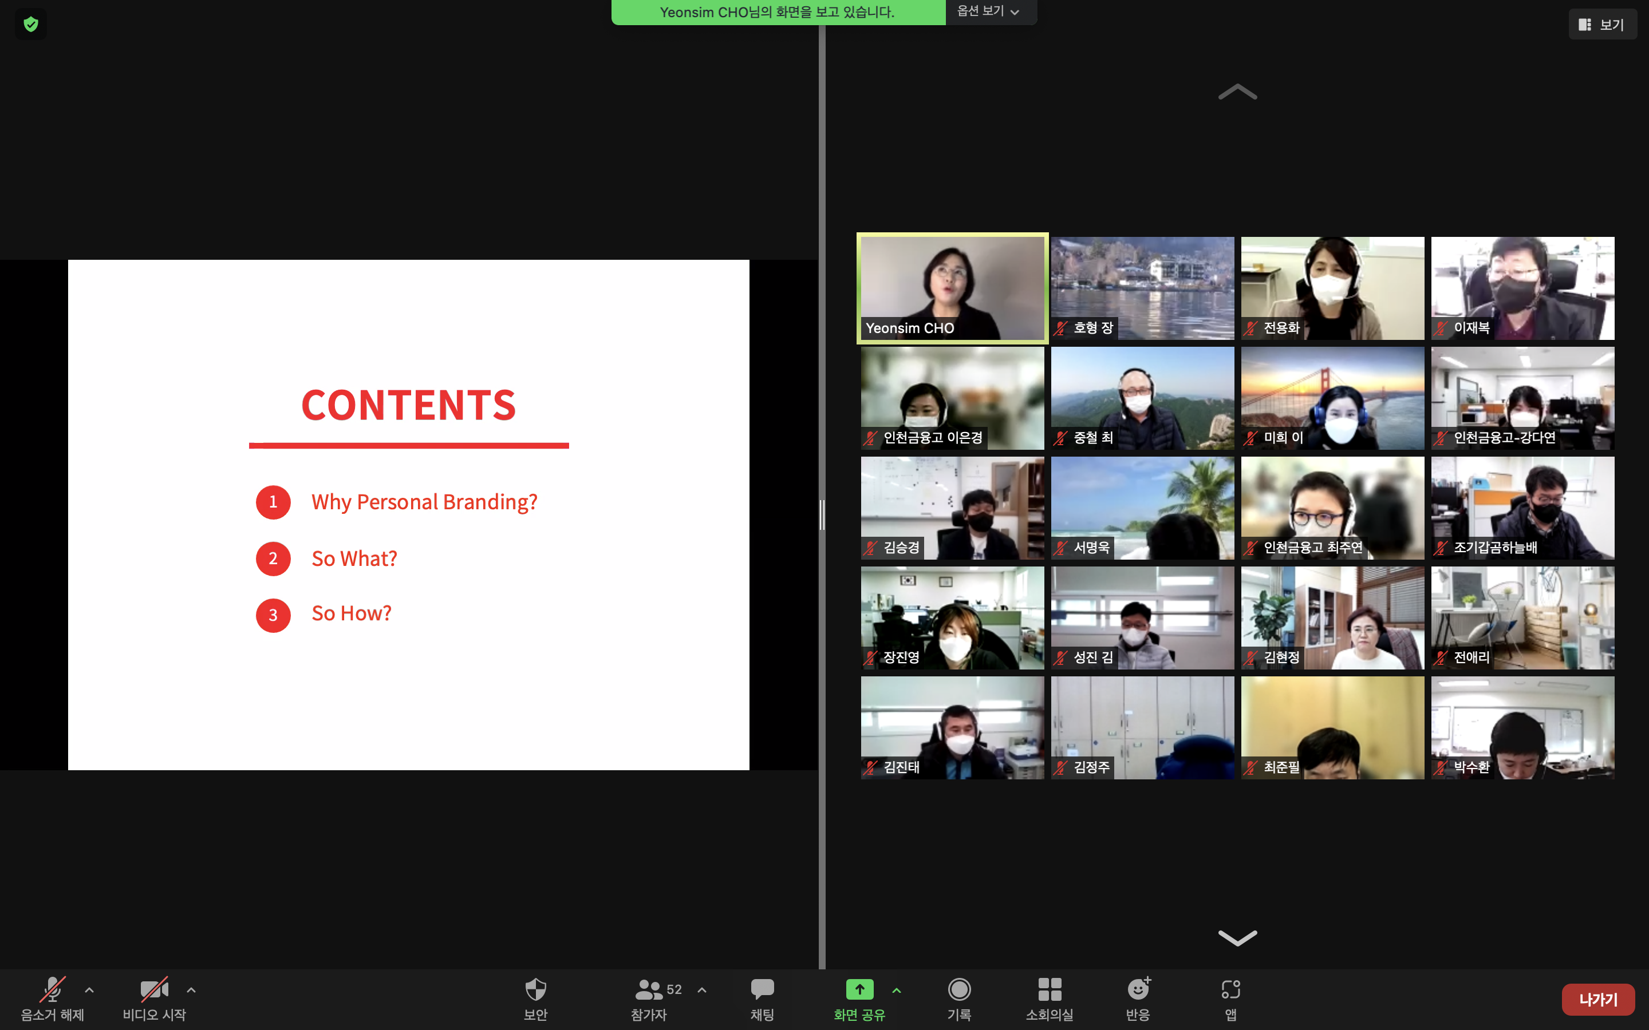Open the 옵션 보기 dropdown at top
The height and width of the screenshot is (1030, 1649).
click(x=989, y=11)
